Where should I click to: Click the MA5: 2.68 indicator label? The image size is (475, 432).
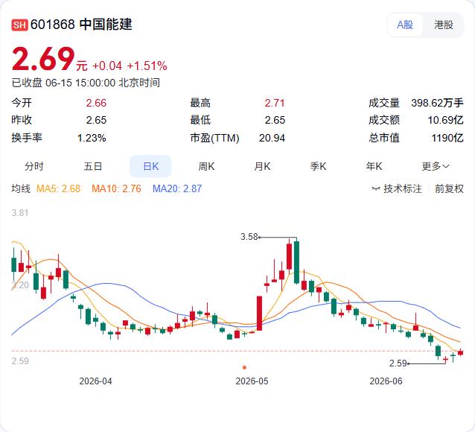pyautogui.click(x=59, y=188)
